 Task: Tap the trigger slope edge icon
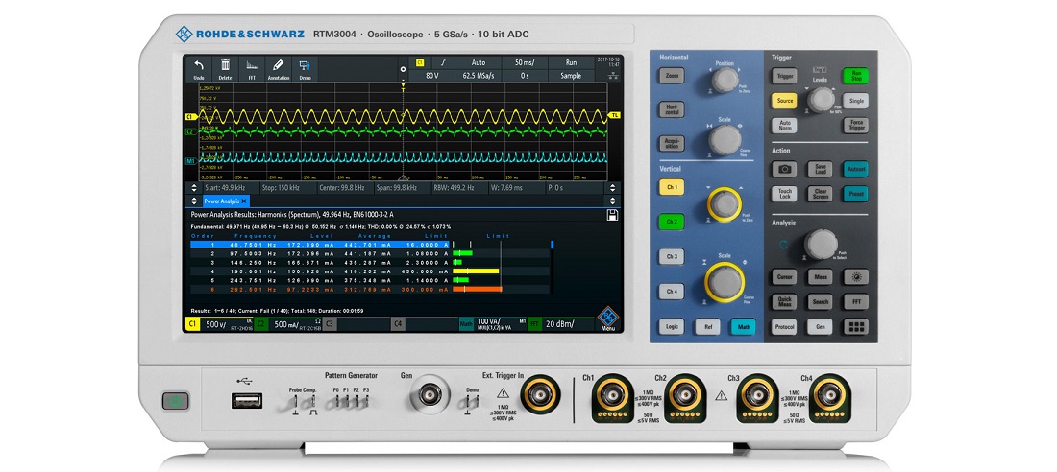tap(443, 62)
